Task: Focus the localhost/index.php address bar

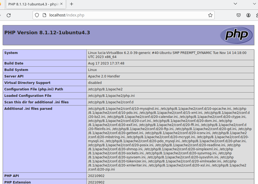Action: pos(121,15)
